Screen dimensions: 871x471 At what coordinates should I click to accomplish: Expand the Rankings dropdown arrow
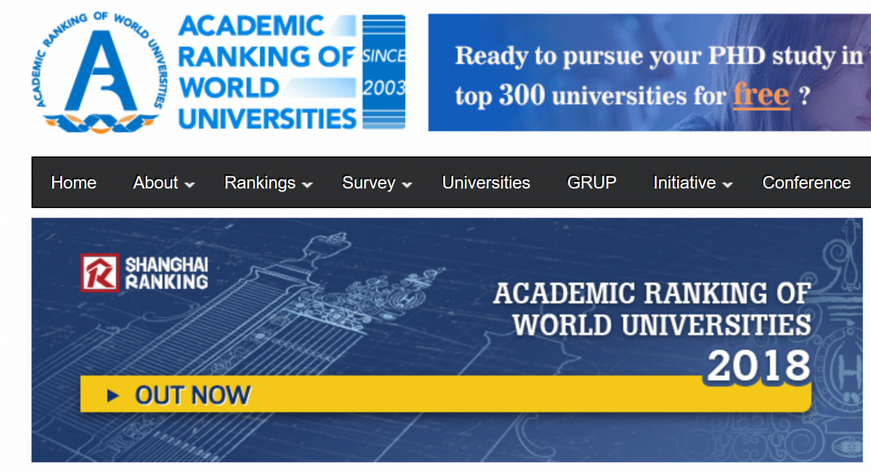point(307,184)
